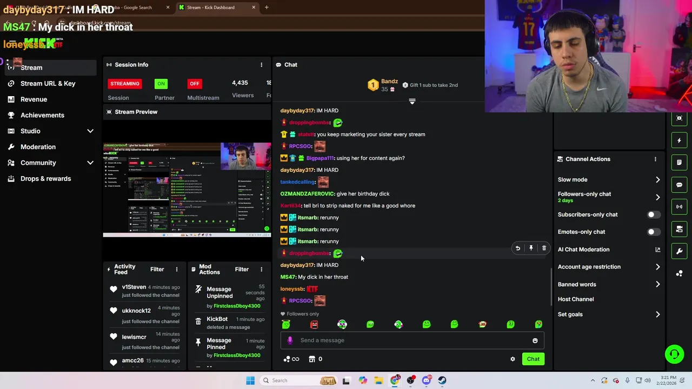
Task: Click v1Steven in the Activity Feed
Action: (134, 287)
